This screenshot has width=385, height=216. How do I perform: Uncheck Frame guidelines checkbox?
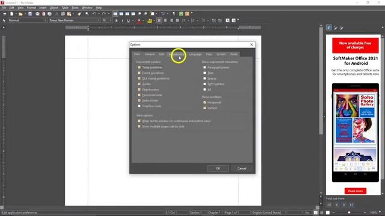click(x=139, y=73)
